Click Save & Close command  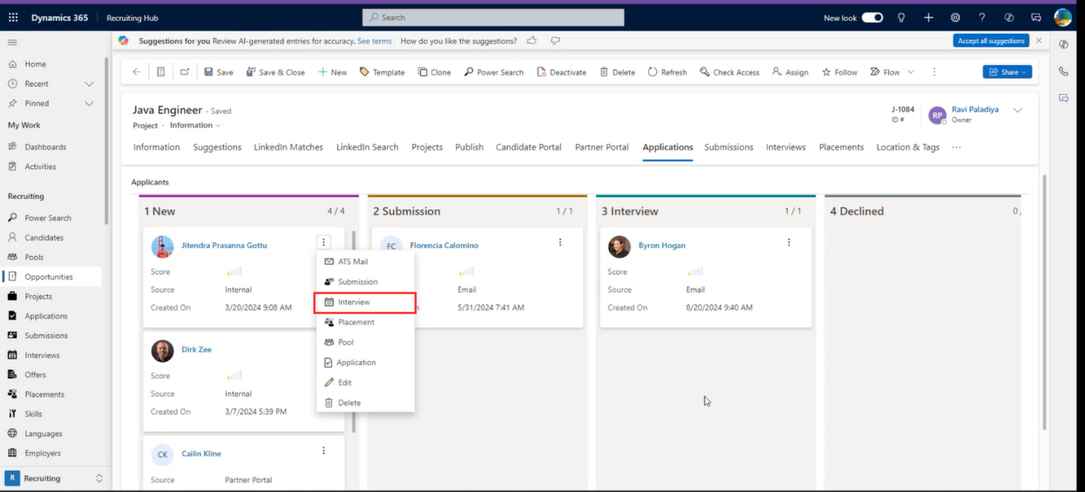point(275,72)
